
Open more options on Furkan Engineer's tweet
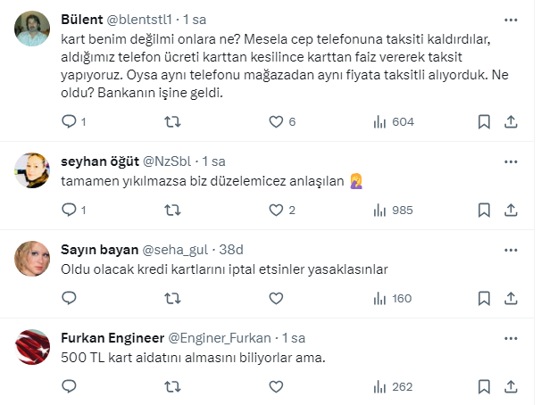512,339
